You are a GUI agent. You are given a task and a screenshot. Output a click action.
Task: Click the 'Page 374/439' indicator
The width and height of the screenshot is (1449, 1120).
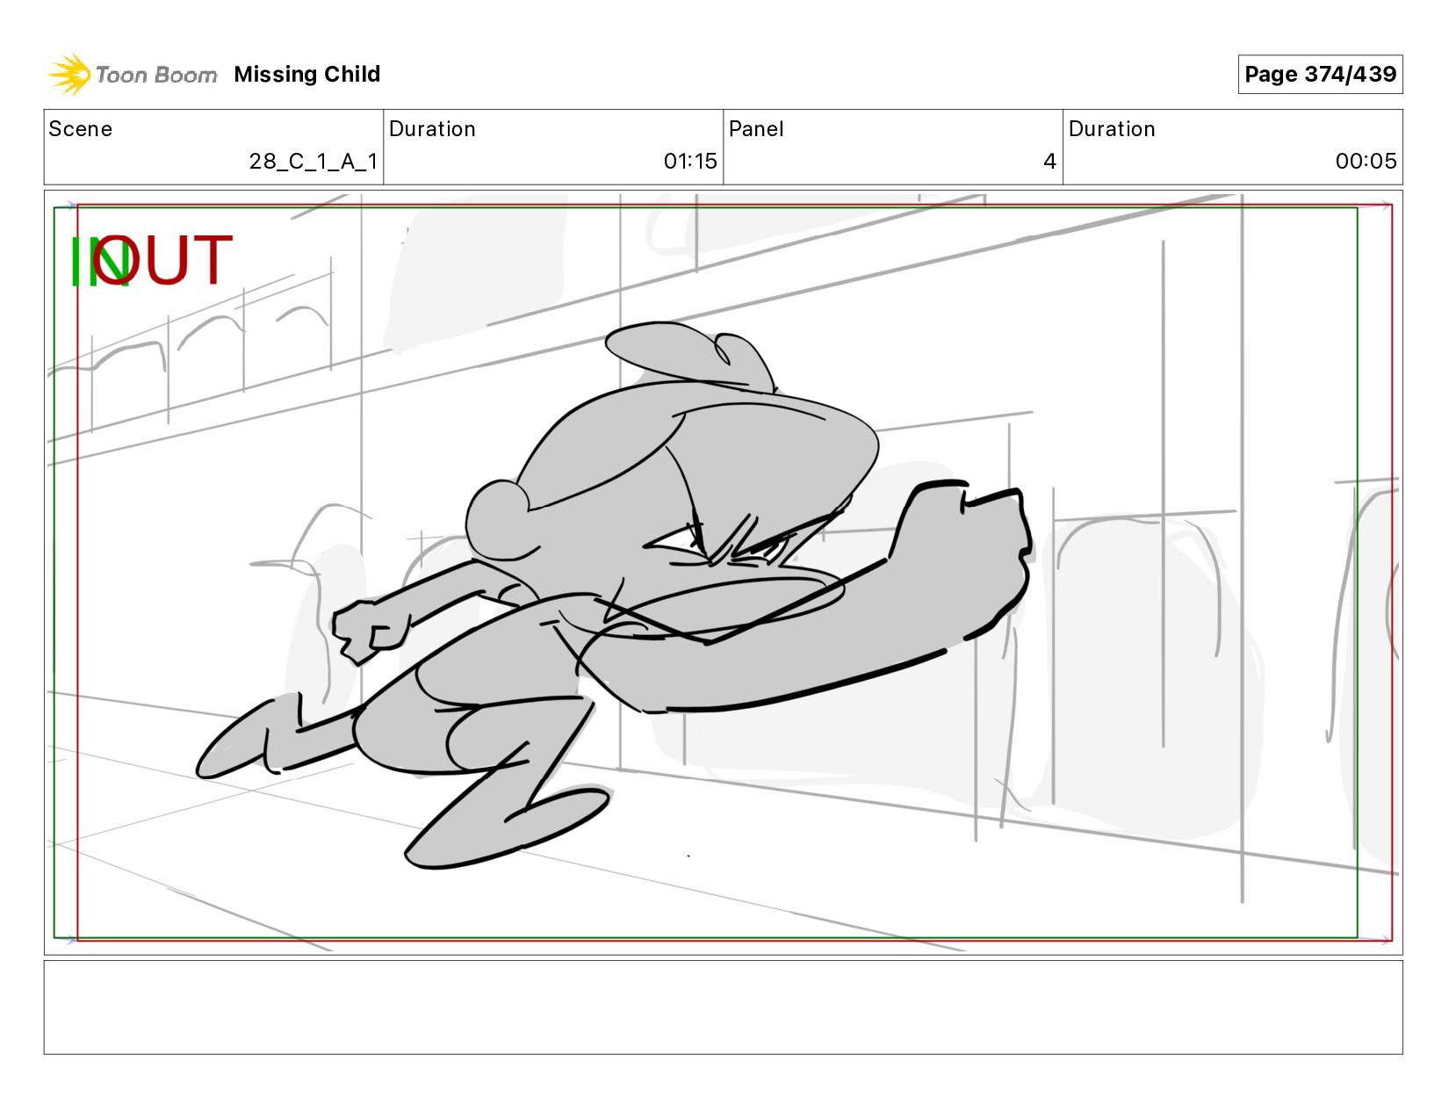1320,75
